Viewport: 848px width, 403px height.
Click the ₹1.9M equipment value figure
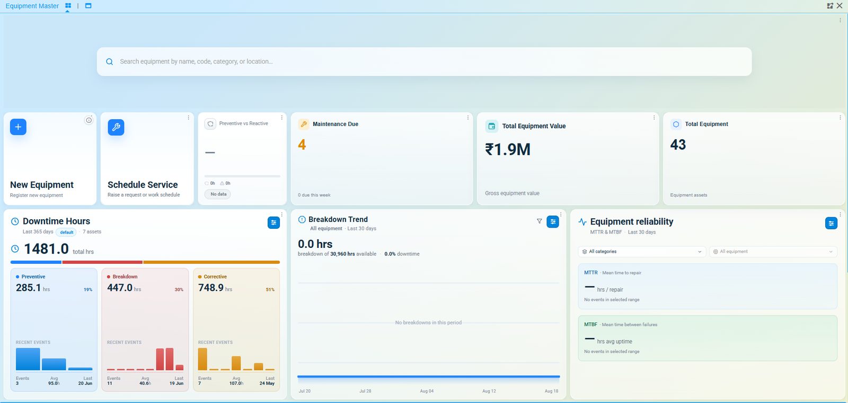tap(508, 149)
